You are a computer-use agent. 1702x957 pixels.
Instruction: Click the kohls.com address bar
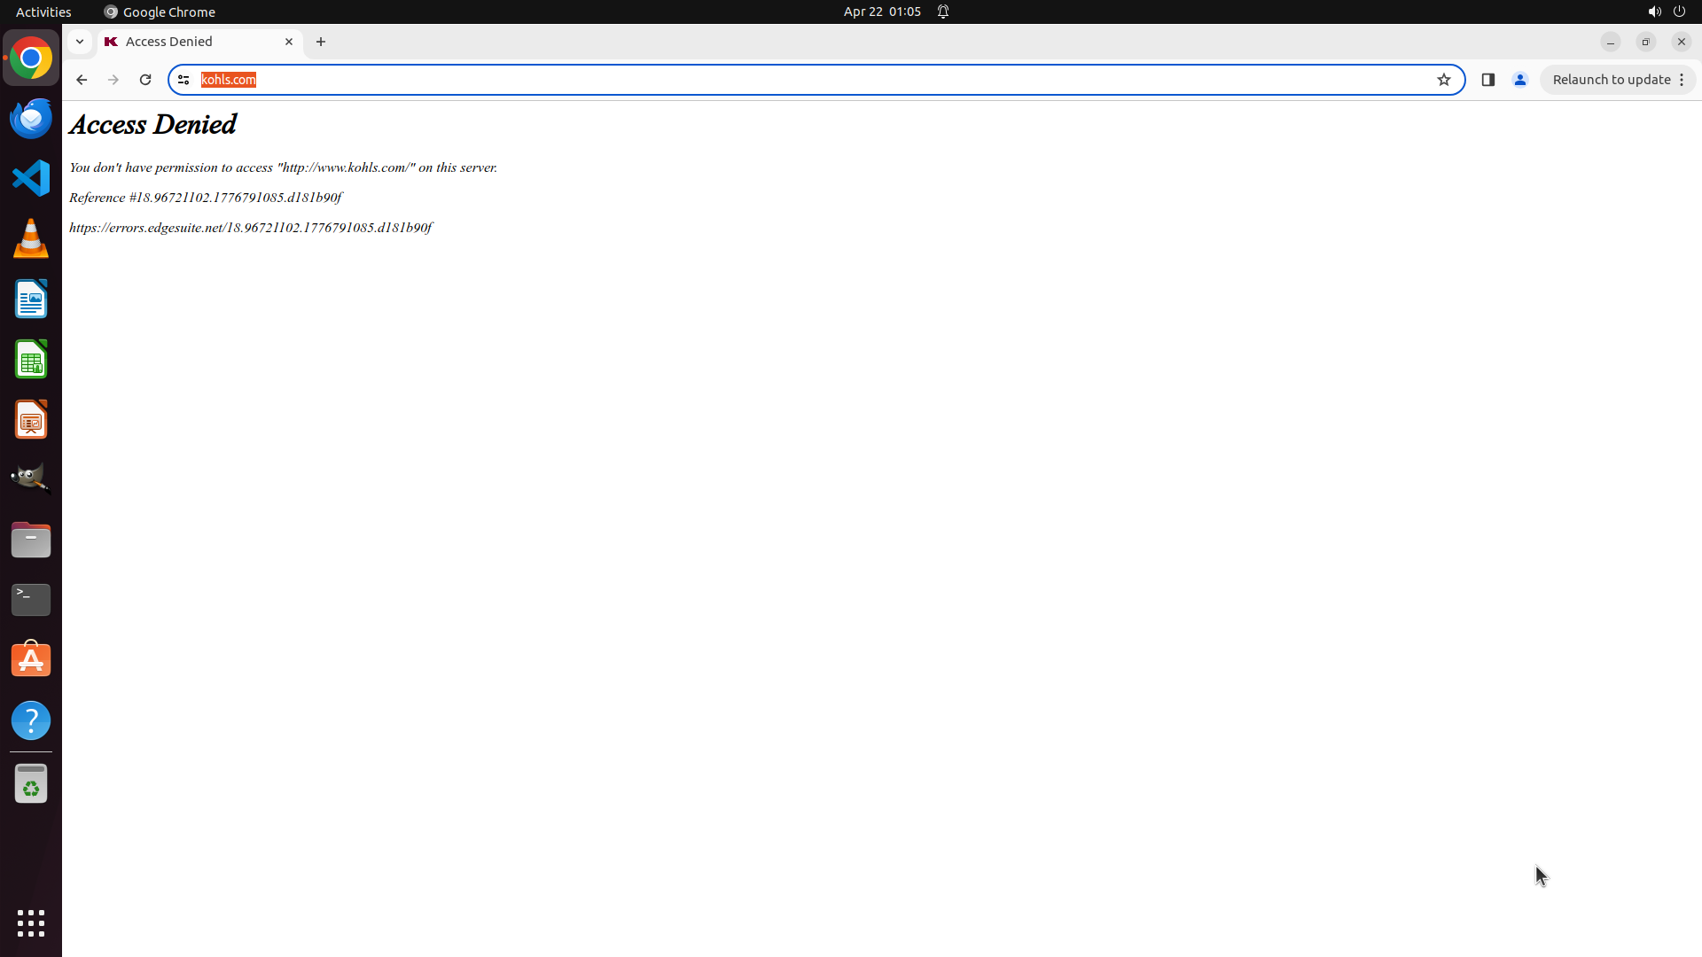click(x=798, y=80)
